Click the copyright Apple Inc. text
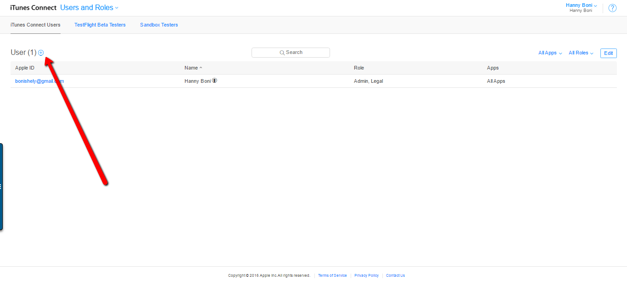627x285 pixels. 269,275
